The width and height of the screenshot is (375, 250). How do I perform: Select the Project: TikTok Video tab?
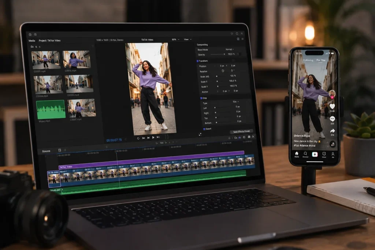[49, 41]
